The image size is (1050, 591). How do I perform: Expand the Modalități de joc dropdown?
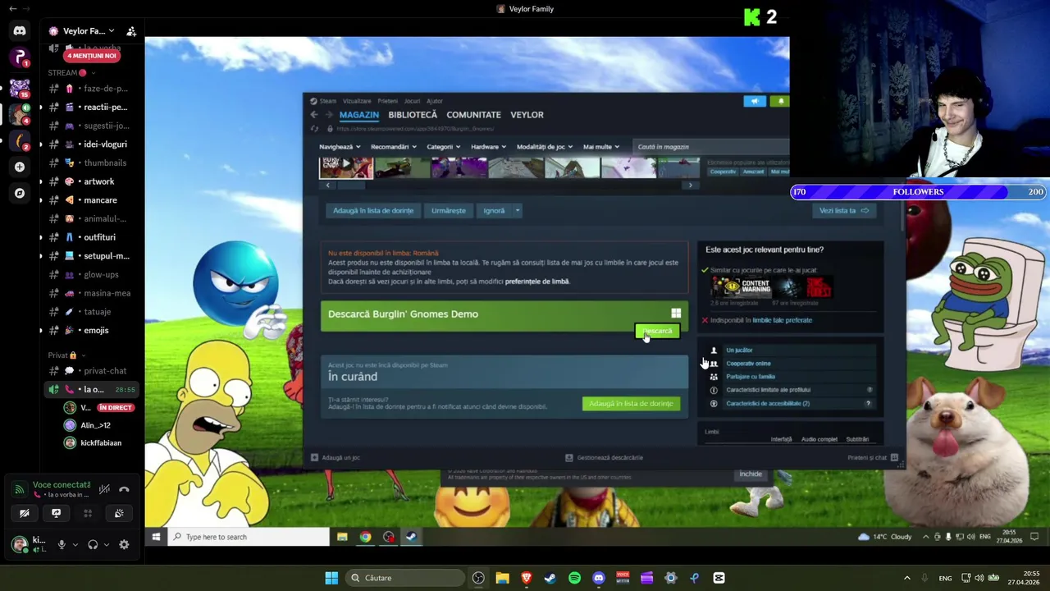coord(546,147)
